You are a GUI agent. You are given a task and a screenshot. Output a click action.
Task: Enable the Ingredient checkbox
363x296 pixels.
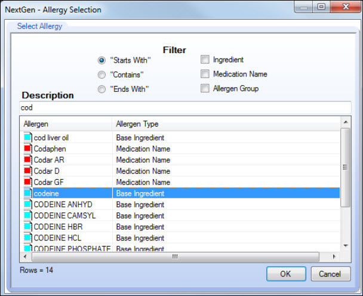(x=205, y=60)
